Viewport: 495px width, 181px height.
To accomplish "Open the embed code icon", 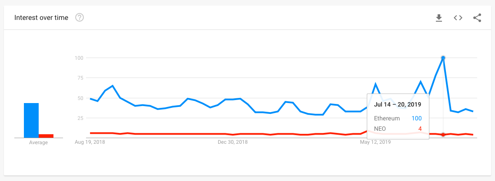I will (458, 18).
